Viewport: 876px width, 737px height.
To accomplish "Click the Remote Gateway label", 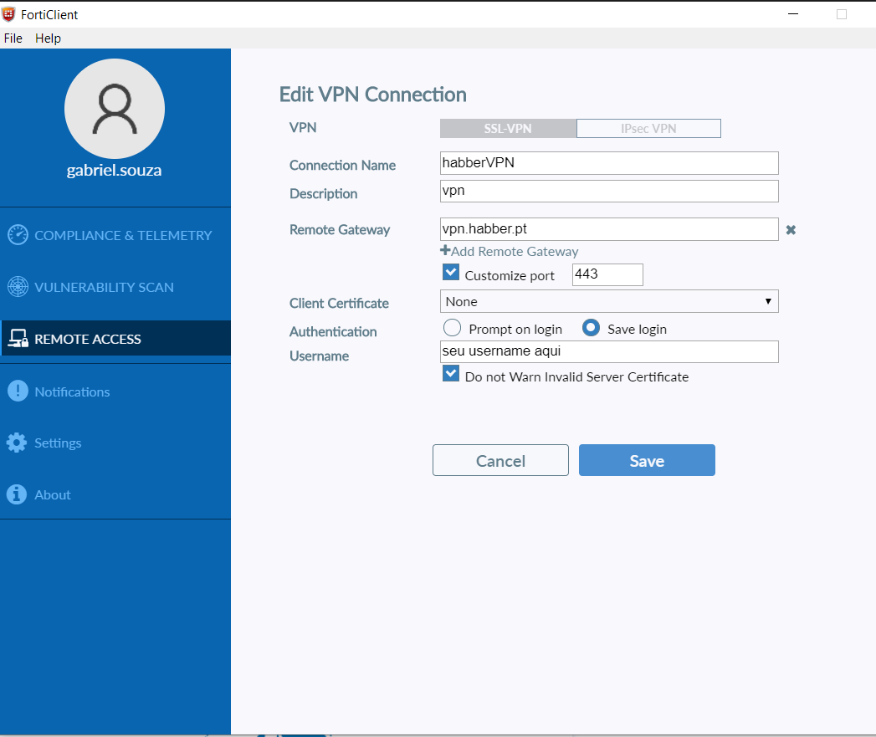I will (340, 230).
